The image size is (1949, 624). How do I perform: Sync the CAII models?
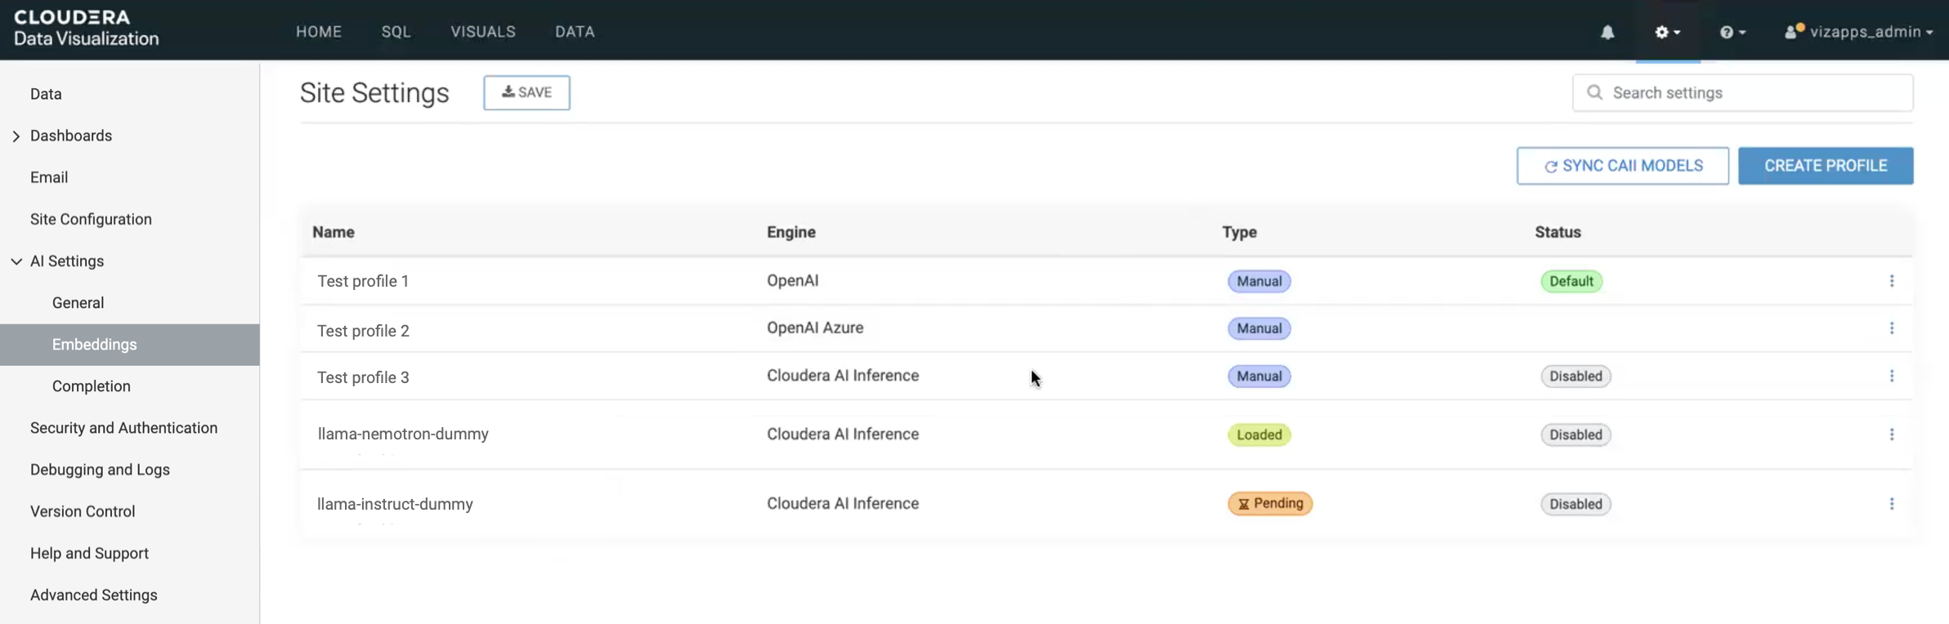(1622, 166)
